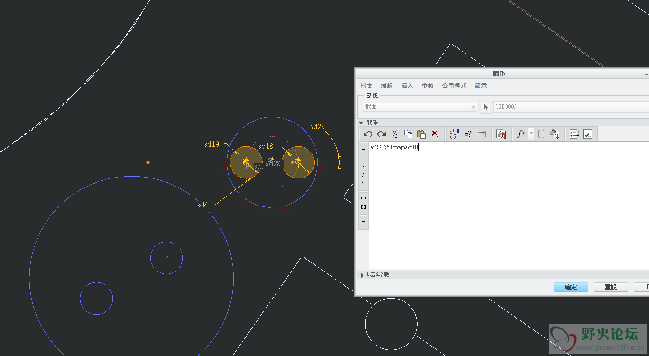Click the 重設 button
Viewport: 649px width, 356px height.
[x=611, y=287]
